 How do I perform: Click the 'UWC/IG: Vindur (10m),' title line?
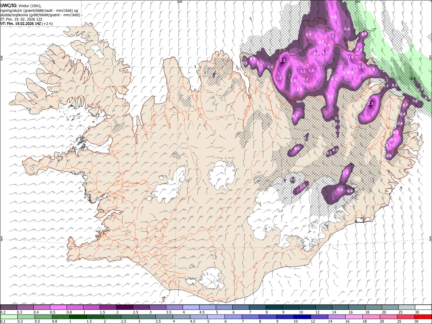coord(21,6)
